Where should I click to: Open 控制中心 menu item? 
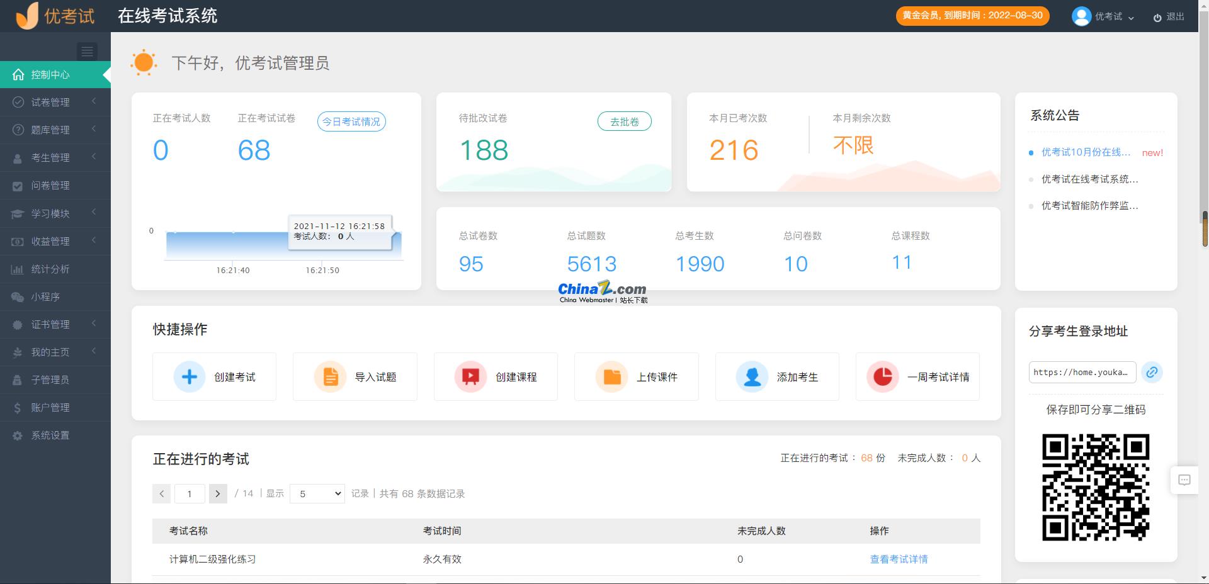[x=55, y=74]
